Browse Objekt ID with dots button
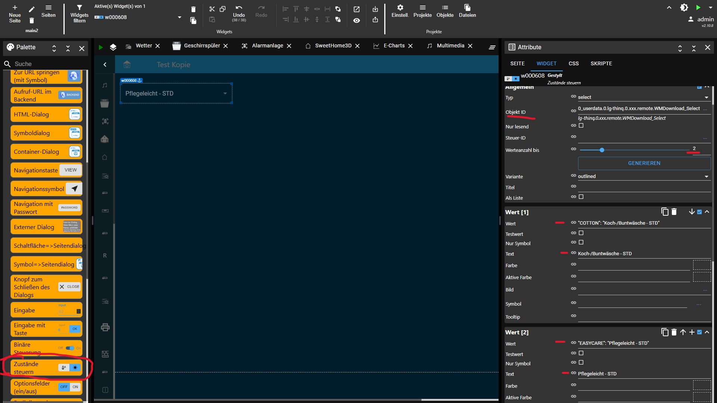This screenshot has height=403, width=717. pos(705,109)
